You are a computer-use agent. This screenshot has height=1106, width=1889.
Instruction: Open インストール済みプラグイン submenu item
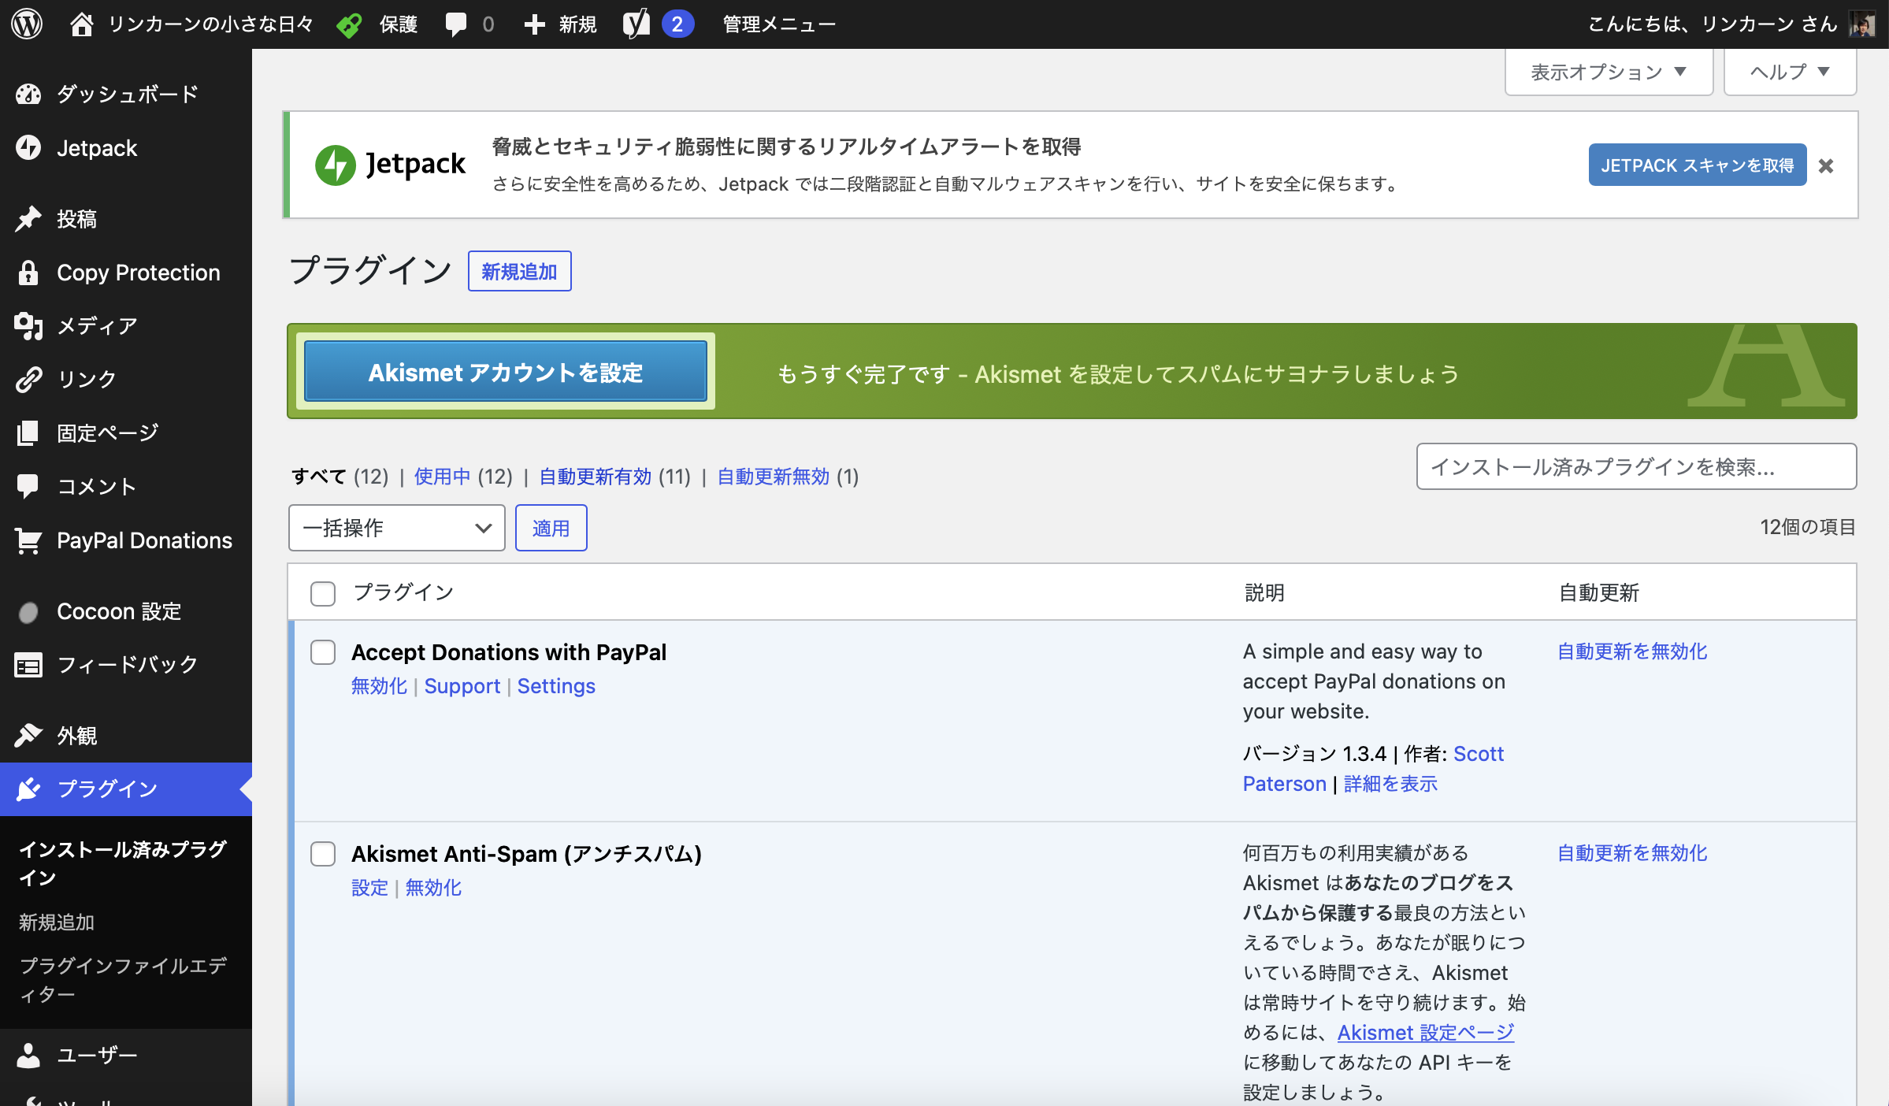click(x=123, y=863)
